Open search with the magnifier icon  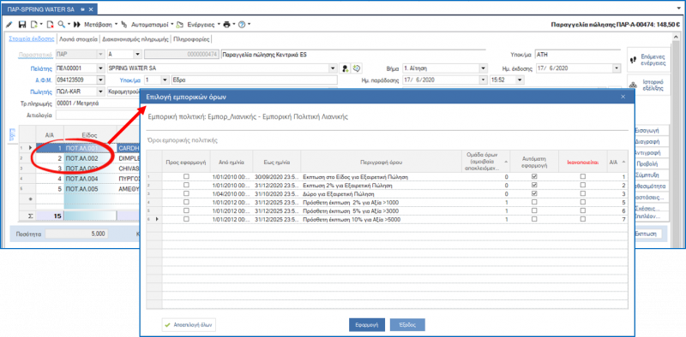[x=61, y=25]
